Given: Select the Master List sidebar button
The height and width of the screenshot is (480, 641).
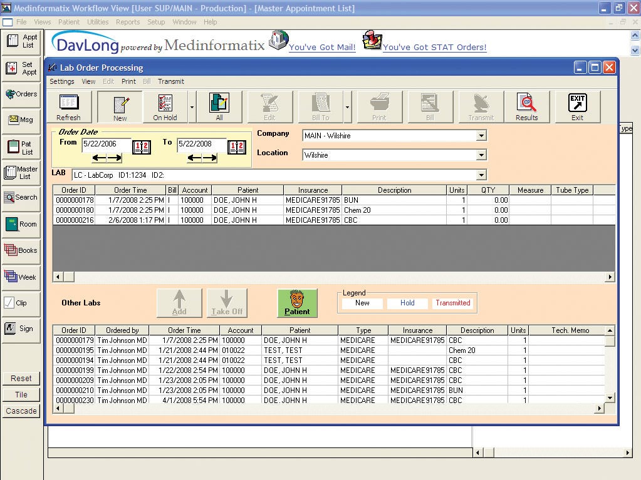Looking at the screenshot, I should pyautogui.click(x=21, y=173).
